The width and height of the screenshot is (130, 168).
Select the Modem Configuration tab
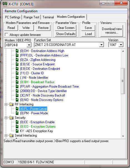[x=71, y=17]
